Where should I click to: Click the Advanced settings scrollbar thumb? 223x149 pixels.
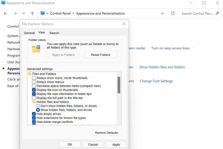click(x=119, y=85)
